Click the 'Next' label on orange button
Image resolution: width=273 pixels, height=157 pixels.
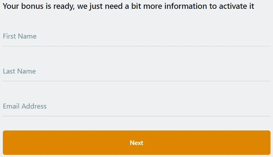pyautogui.click(x=136, y=143)
